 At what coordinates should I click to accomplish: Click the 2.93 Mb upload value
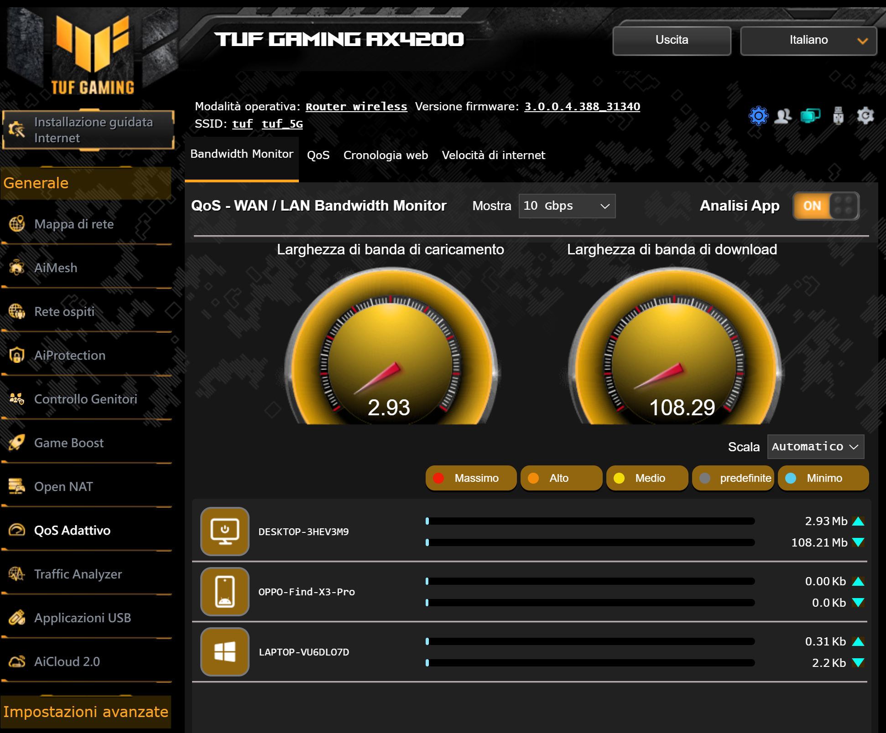[826, 521]
